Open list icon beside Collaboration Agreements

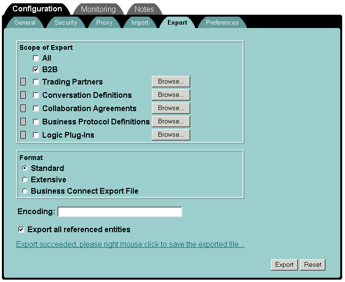tap(23, 108)
